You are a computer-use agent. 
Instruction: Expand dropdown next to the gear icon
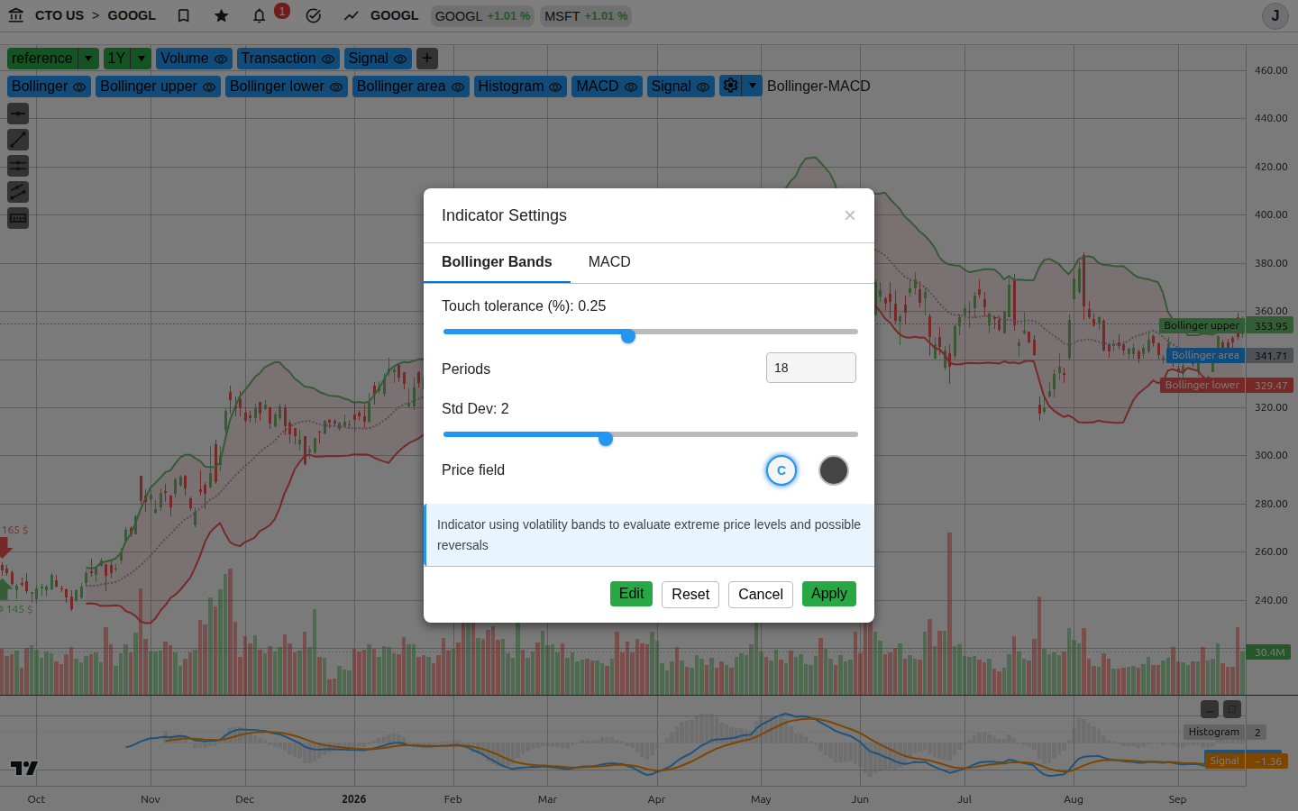point(753,86)
